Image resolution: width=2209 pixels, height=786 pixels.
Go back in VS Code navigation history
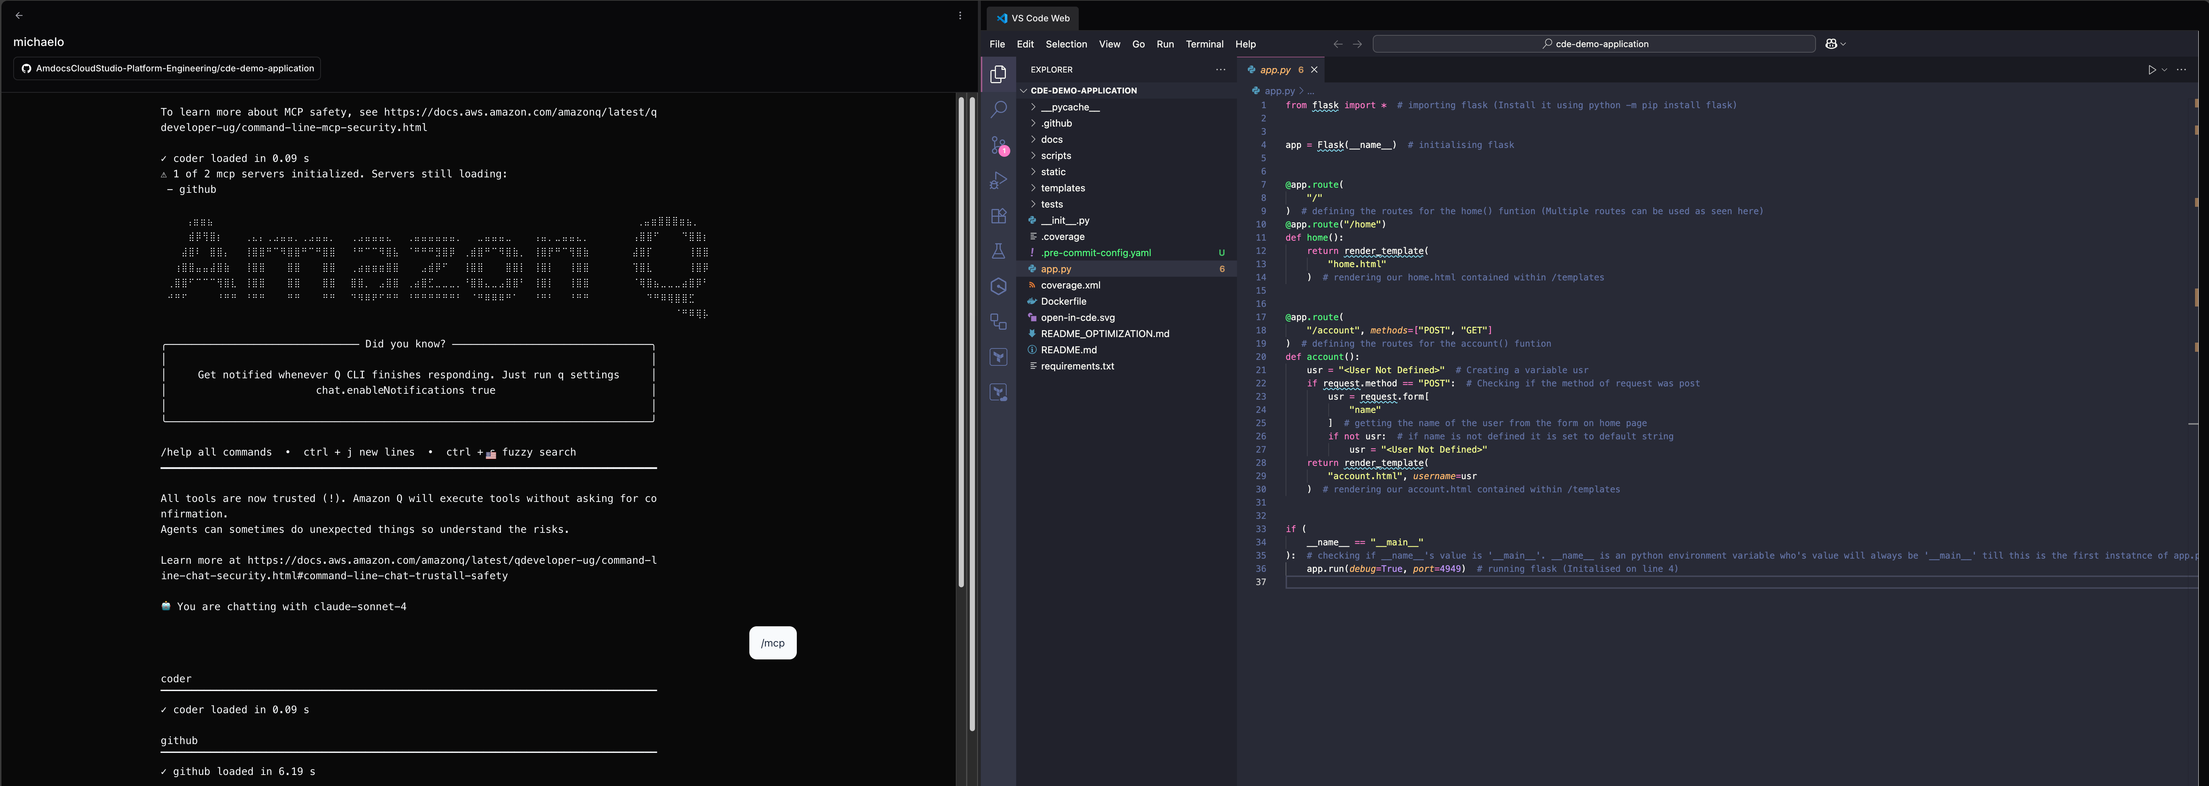coord(1338,44)
